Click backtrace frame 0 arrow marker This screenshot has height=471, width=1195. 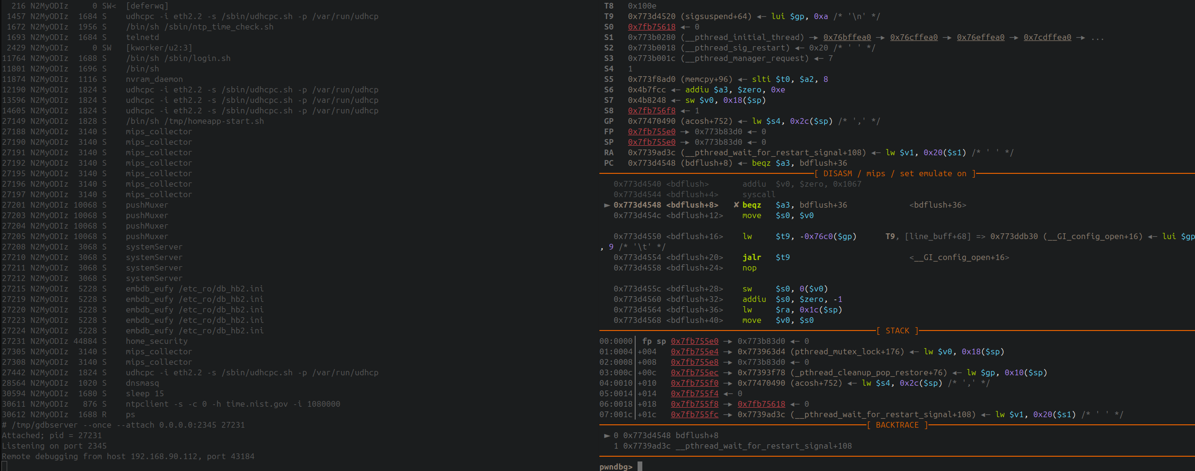(x=607, y=435)
